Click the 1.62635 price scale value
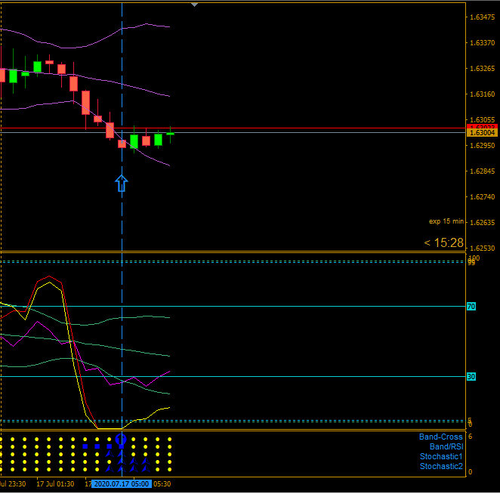 tap(482, 223)
